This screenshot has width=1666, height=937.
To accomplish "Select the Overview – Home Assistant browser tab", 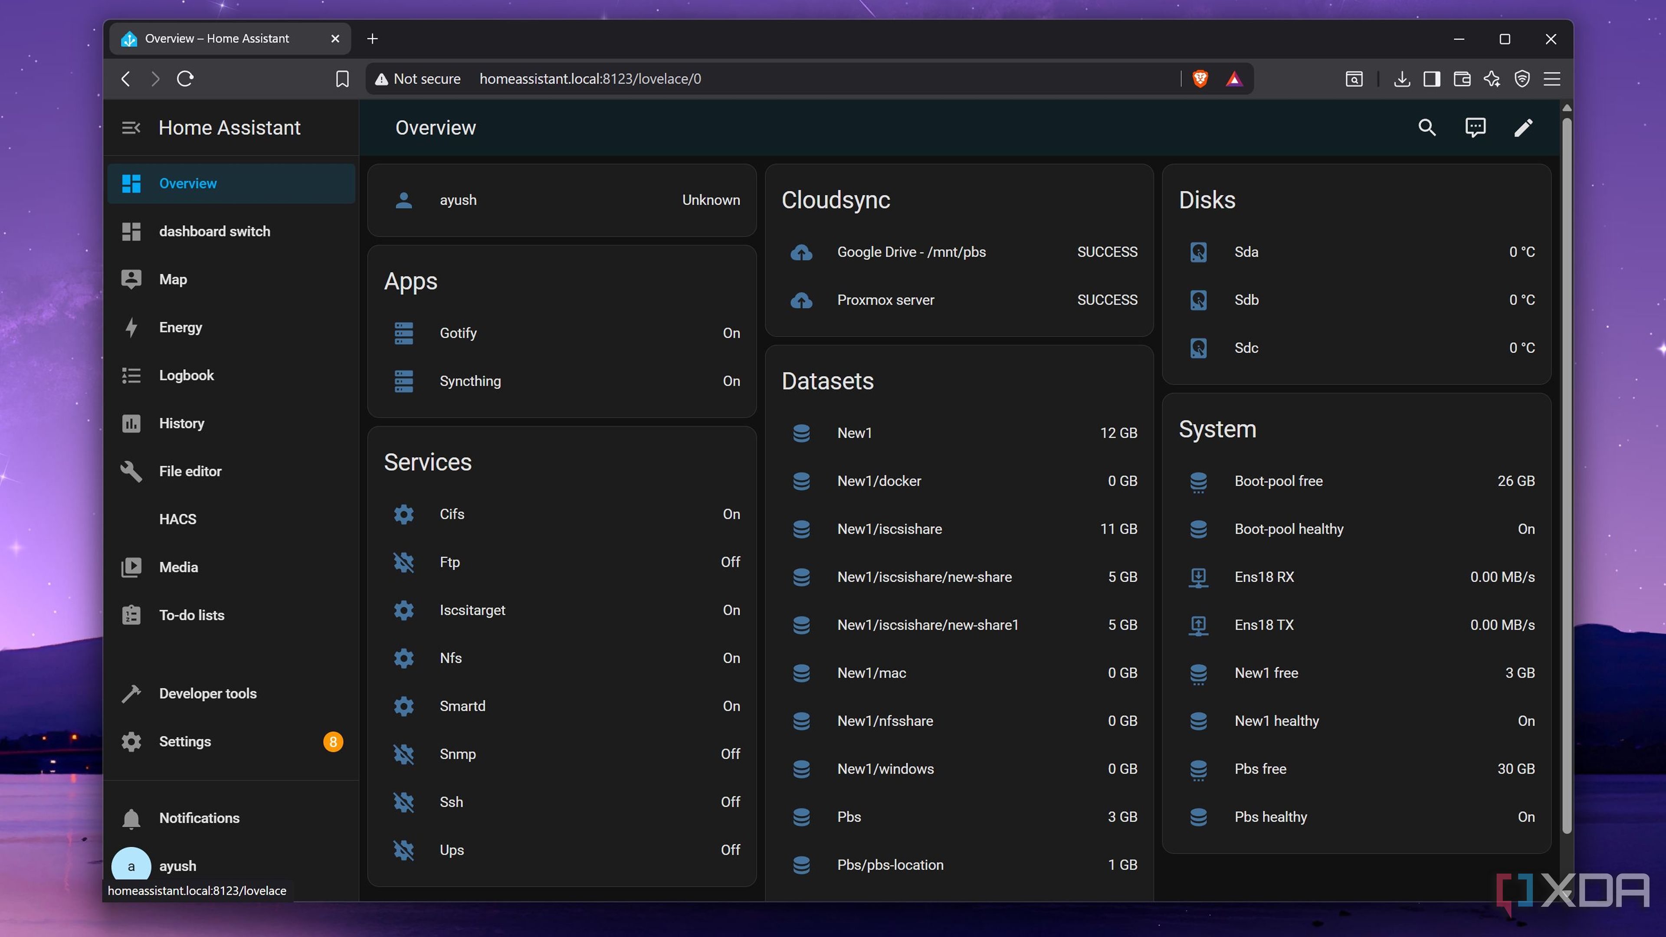I will [230, 39].
